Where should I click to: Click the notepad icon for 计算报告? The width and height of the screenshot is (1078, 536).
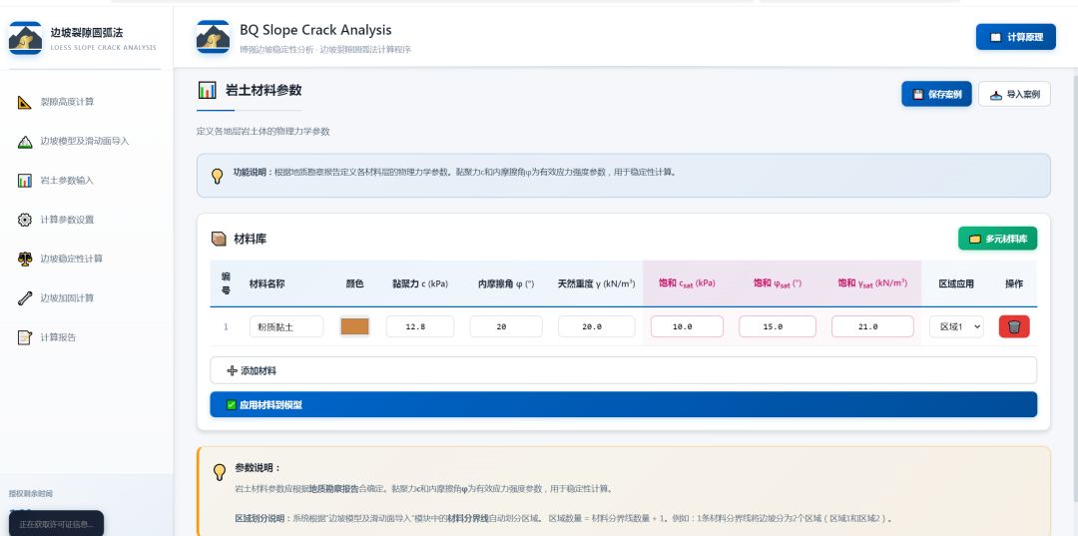pos(25,337)
